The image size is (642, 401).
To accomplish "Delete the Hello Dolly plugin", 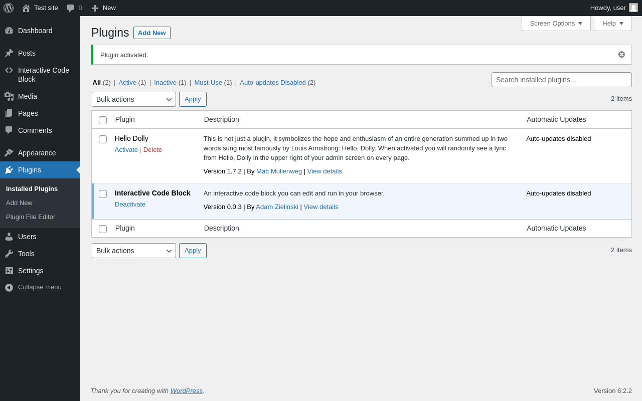I will point(152,150).
